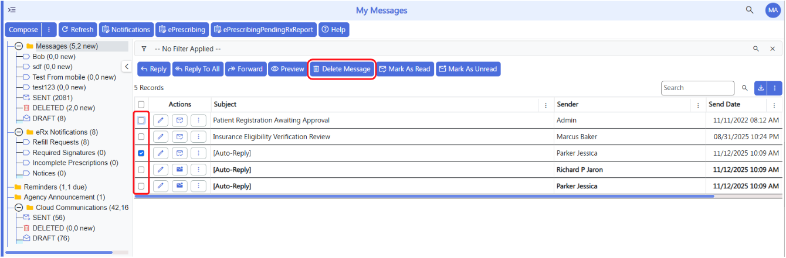786x258 pixels.
Task: Forward the selected message
Action: pos(246,69)
